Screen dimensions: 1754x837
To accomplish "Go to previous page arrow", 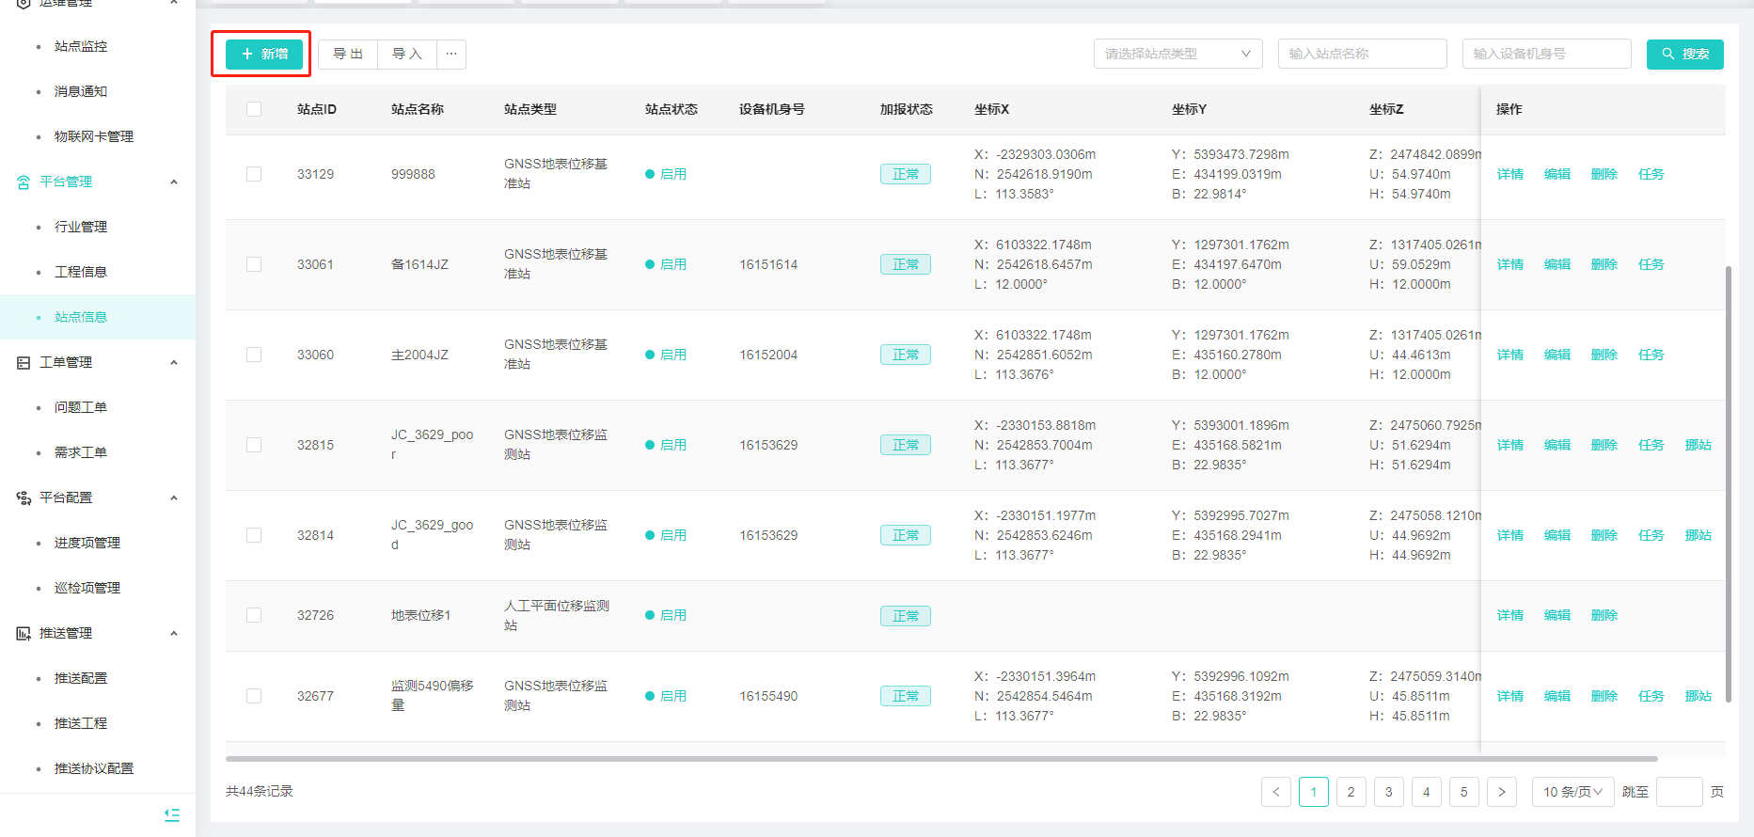I will (x=1275, y=792).
